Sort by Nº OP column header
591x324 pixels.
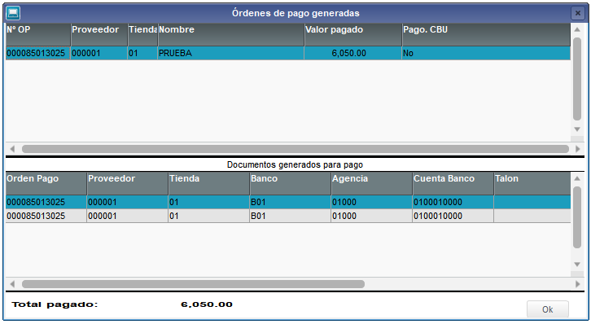[38, 35]
